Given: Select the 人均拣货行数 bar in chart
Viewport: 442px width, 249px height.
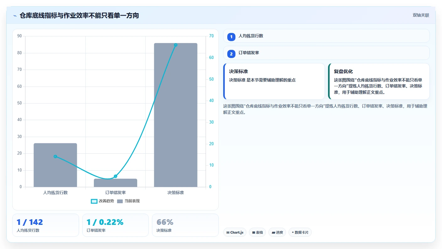Looking at the screenshot, I should pyautogui.click(x=55, y=165).
